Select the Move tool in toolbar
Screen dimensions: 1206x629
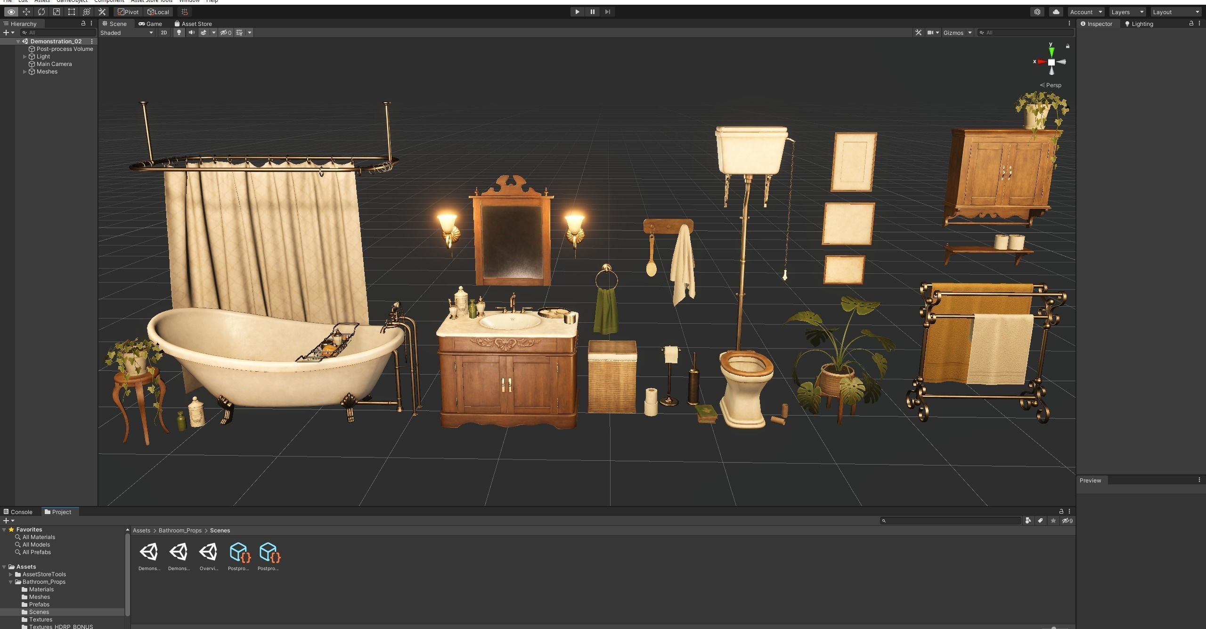(x=26, y=12)
